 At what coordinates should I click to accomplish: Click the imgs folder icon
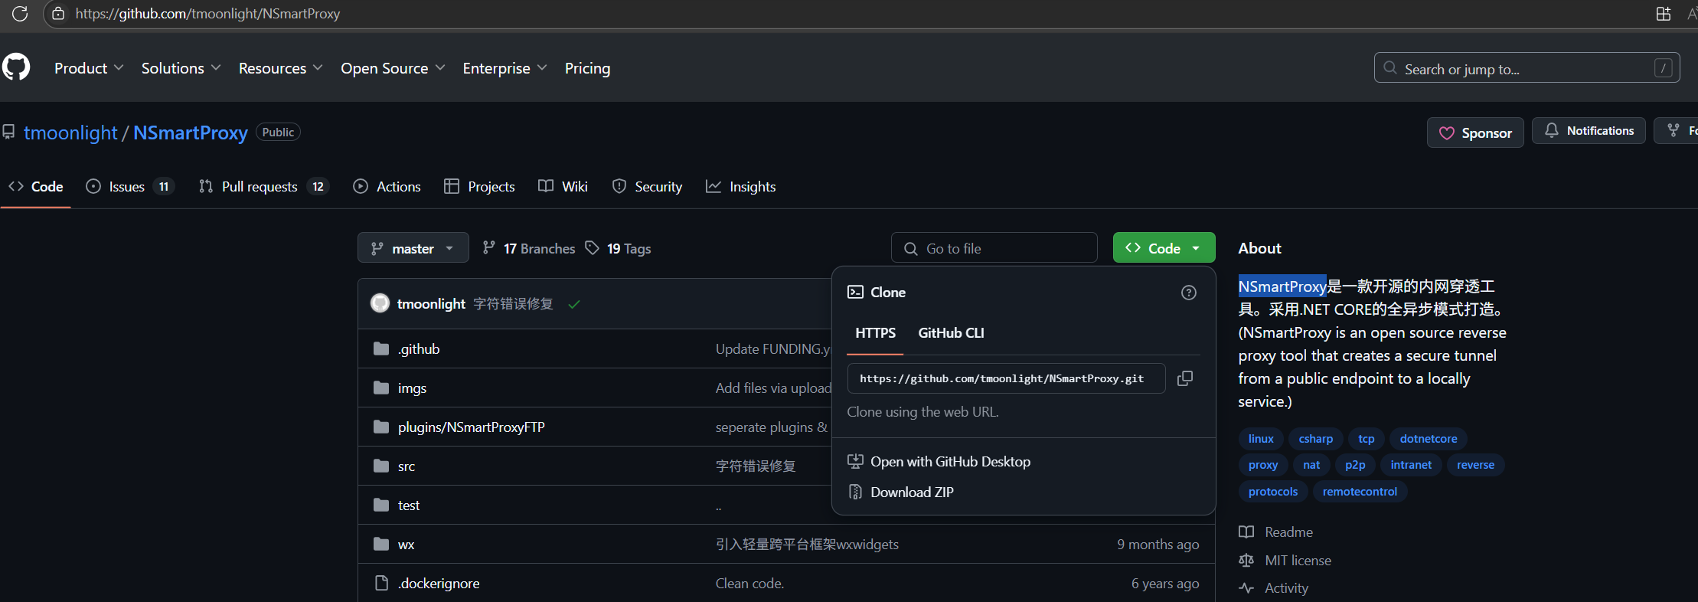[x=381, y=388]
